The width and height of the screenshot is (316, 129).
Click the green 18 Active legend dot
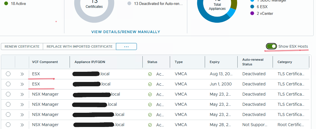(x=6, y=3)
